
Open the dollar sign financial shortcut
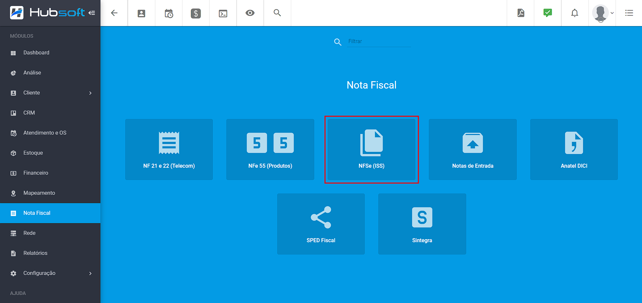pos(196,13)
